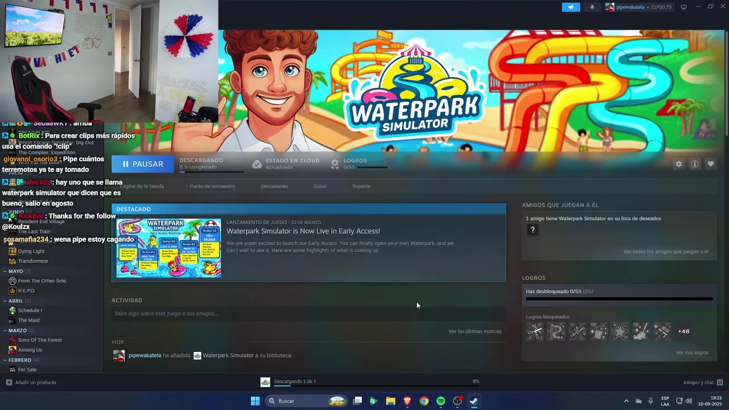Click the seventh locked achievement icon
729x410 pixels.
point(662,331)
